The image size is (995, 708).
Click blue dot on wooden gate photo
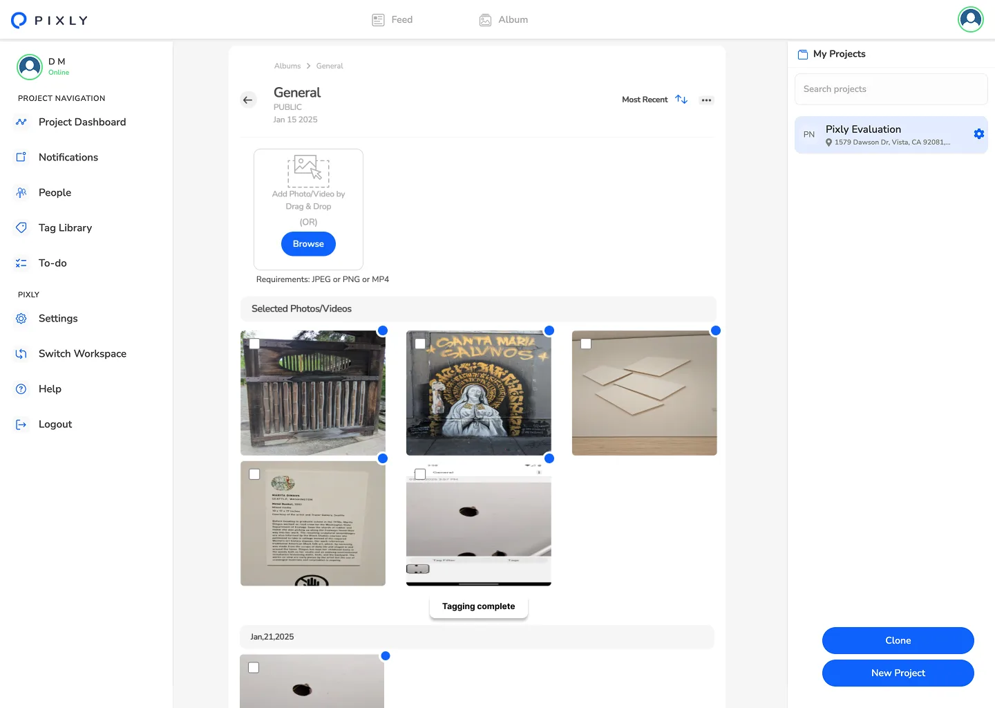[383, 330]
